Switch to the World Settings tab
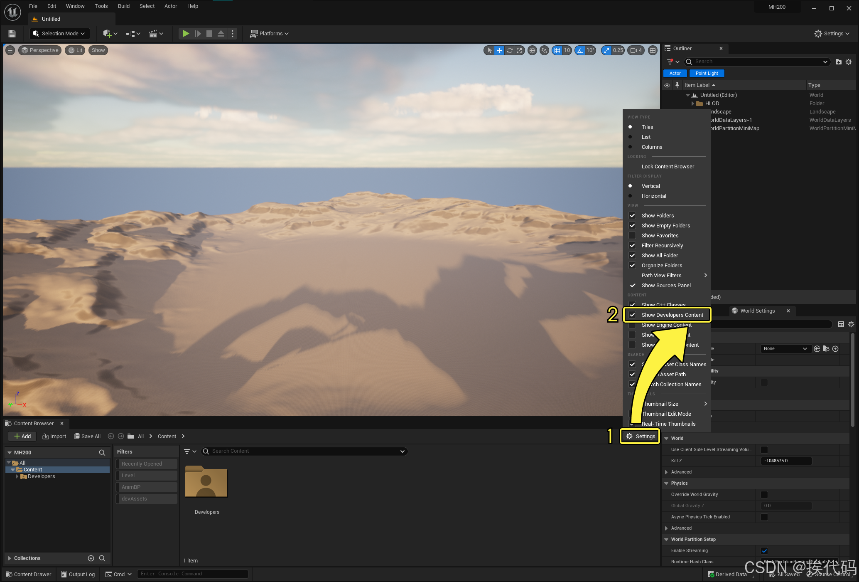Image resolution: width=859 pixels, height=582 pixels. click(757, 311)
